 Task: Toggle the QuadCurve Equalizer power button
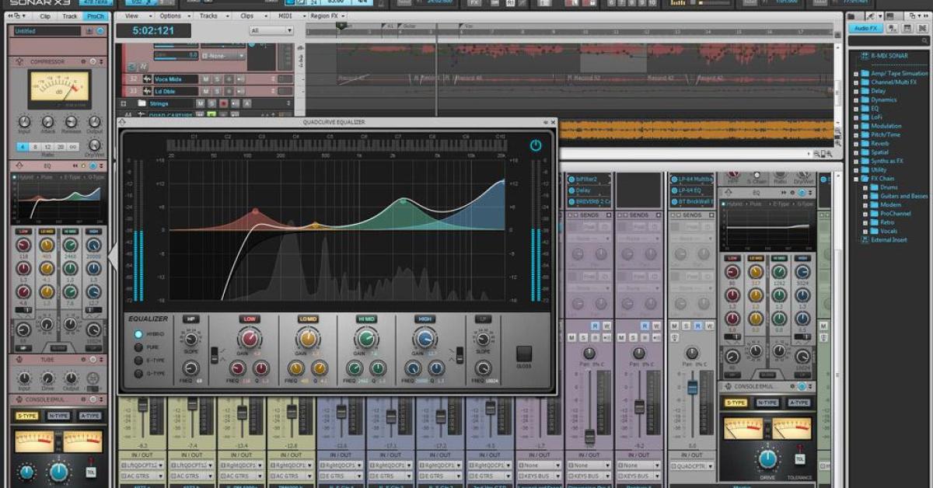click(x=535, y=145)
